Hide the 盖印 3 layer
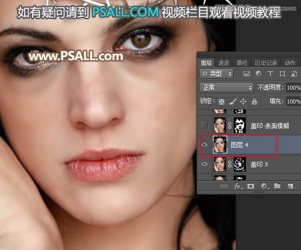 (x=204, y=164)
